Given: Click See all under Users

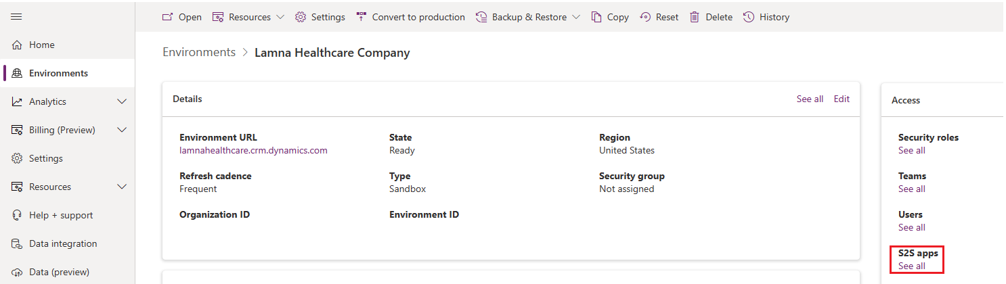Looking at the screenshot, I should [911, 227].
